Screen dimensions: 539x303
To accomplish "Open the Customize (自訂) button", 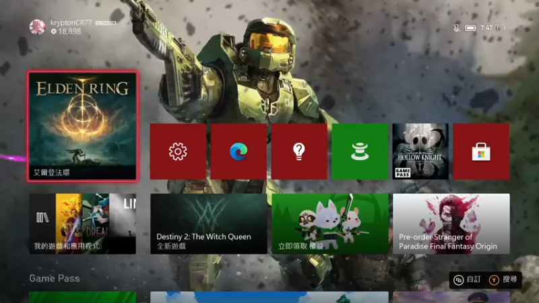I will 468,279.
